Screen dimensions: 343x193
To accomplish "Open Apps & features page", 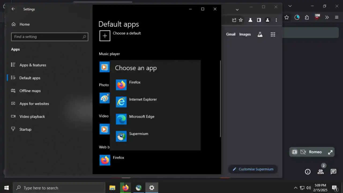I will [x=28, y=65].
